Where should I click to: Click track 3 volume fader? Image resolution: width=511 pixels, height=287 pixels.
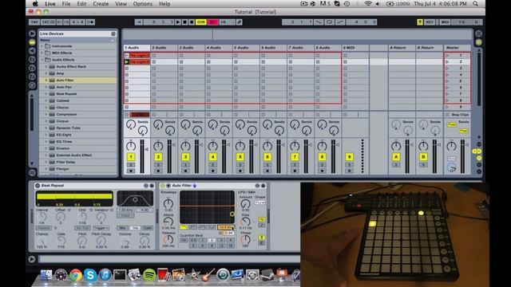pos(196,156)
